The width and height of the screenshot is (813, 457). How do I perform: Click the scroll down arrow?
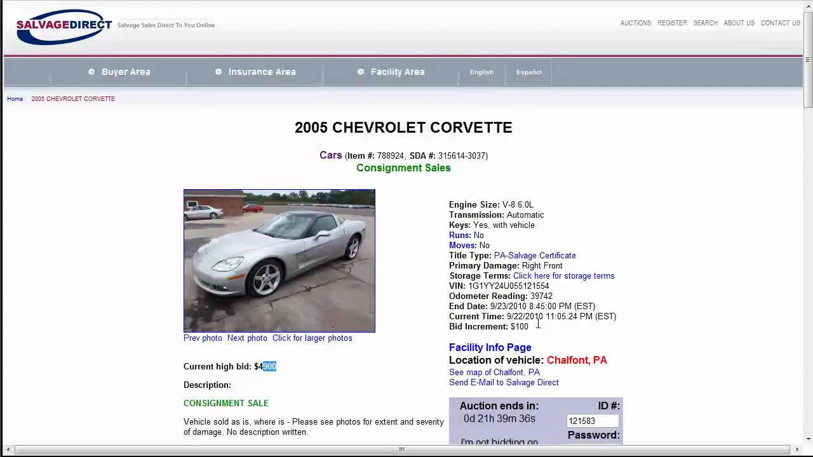click(x=808, y=439)
